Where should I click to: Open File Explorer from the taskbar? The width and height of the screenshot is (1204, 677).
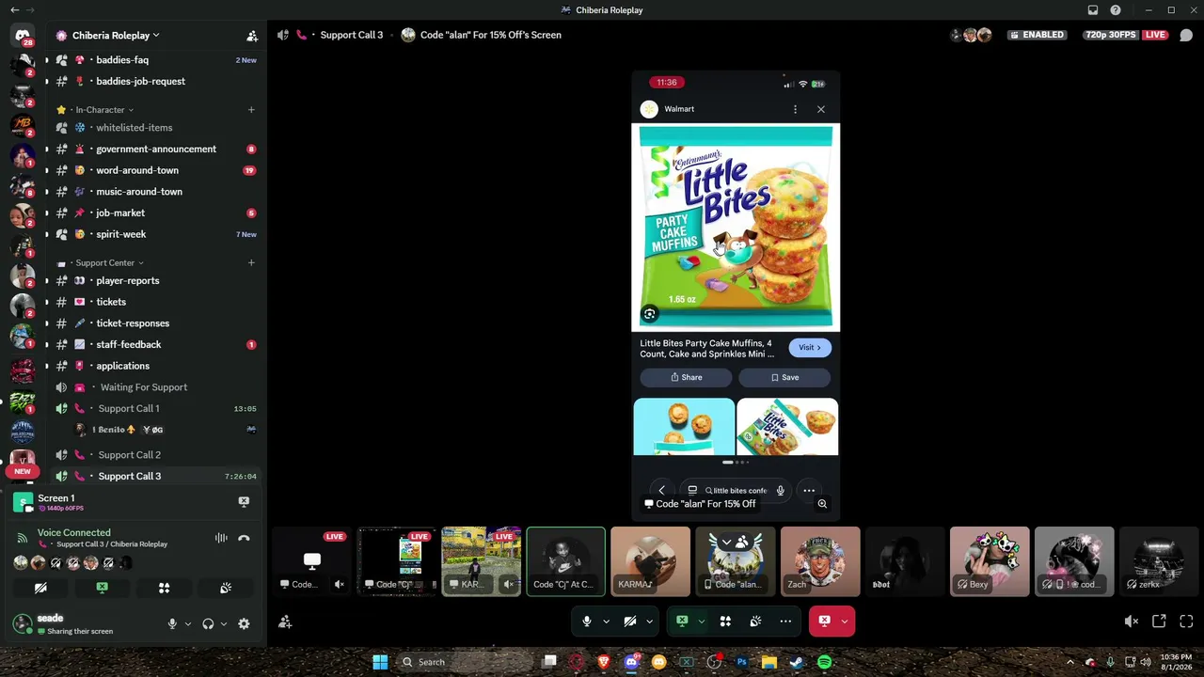[768, 662]
